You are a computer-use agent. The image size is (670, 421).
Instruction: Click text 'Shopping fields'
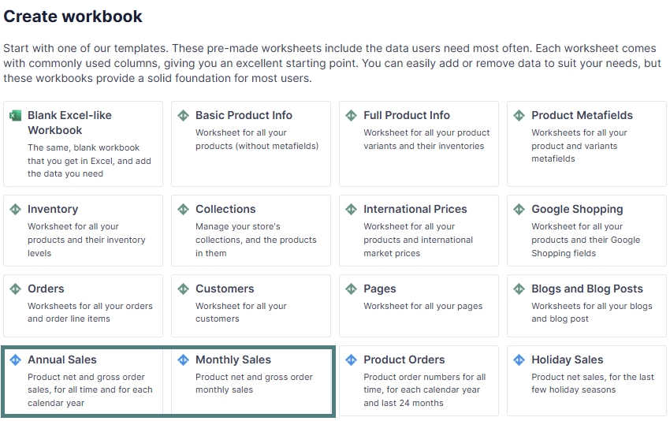pyautogui.click(x=564, y=253)
